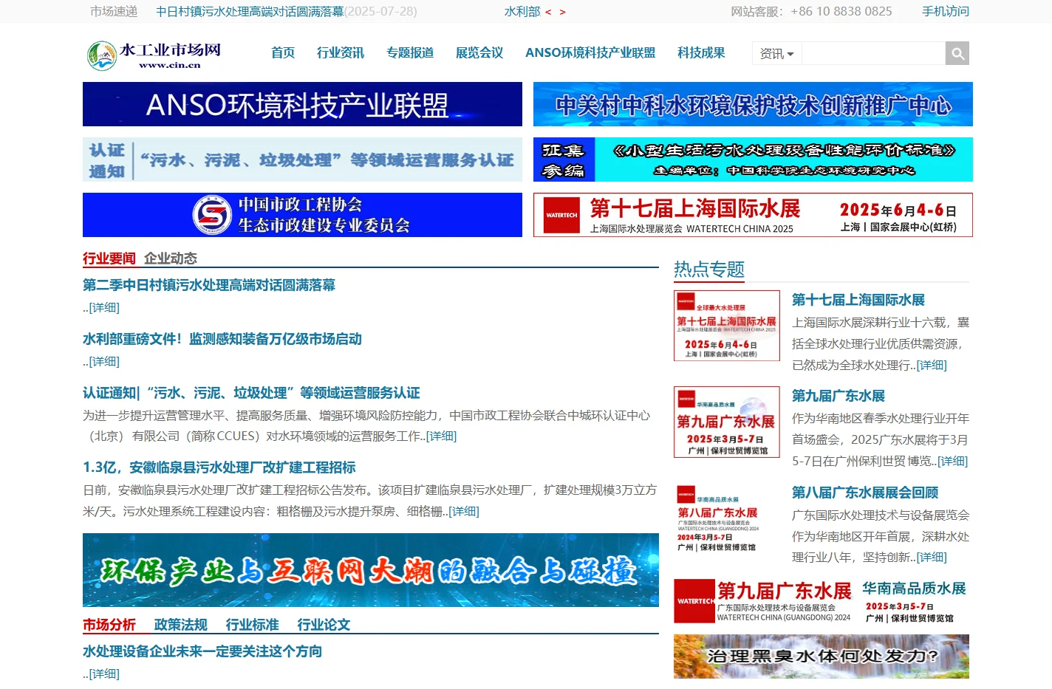Image resolution: width=1052 pixels, height=689 pixels.
Task: Switch to 企业动态 tab
Action: pyautogui.click(x=171, y=258)
